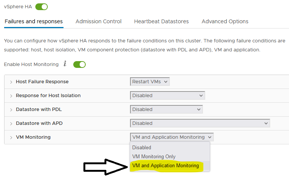Expand the Host Failure Response row

(x=11, y=82)
